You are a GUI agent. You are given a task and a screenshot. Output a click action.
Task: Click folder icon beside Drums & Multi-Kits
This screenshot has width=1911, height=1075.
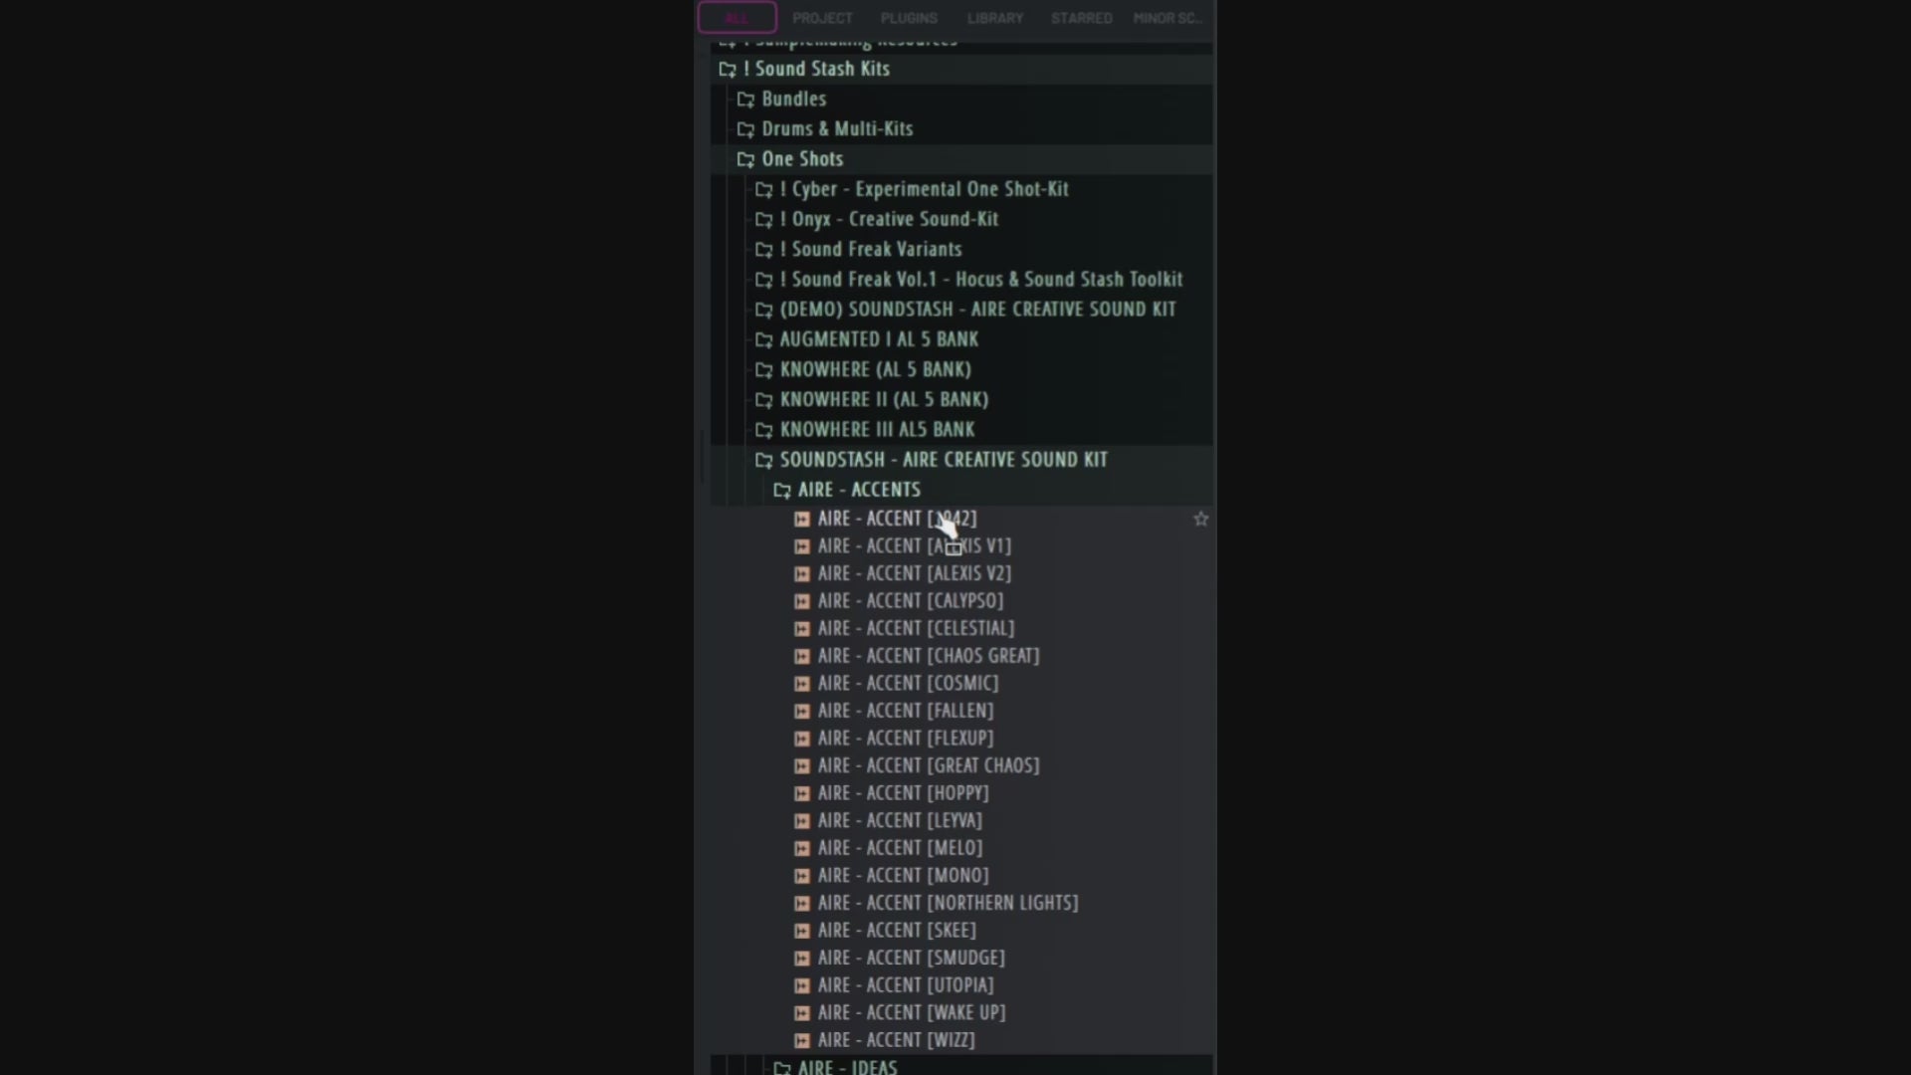pos(745,129)
